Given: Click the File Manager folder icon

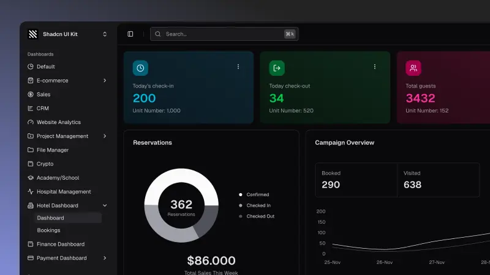Looking at the screenshot, I should point(30,150).
